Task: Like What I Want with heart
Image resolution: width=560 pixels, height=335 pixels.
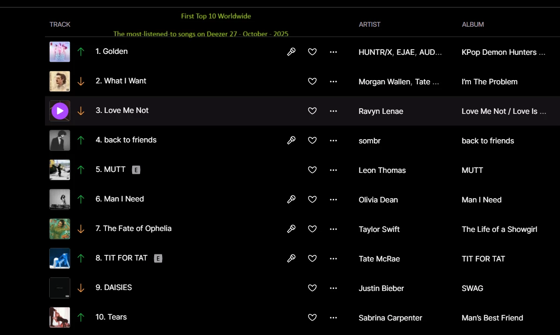Action: [x=312, y=82]
